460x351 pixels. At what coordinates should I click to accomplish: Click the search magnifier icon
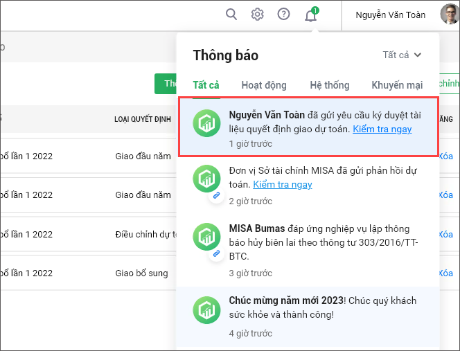(x=231, y=15)
